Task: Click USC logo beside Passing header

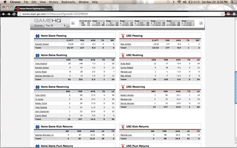Action: [x=123, y=36]
